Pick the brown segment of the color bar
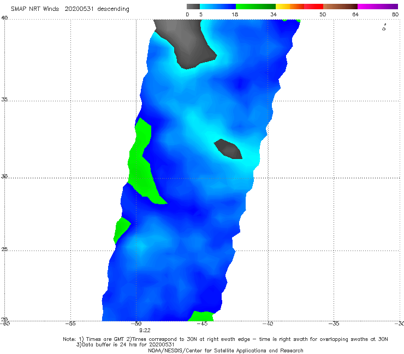Image resolution: width=404 pixels, height=354 pixels. (x=340, y=7)
